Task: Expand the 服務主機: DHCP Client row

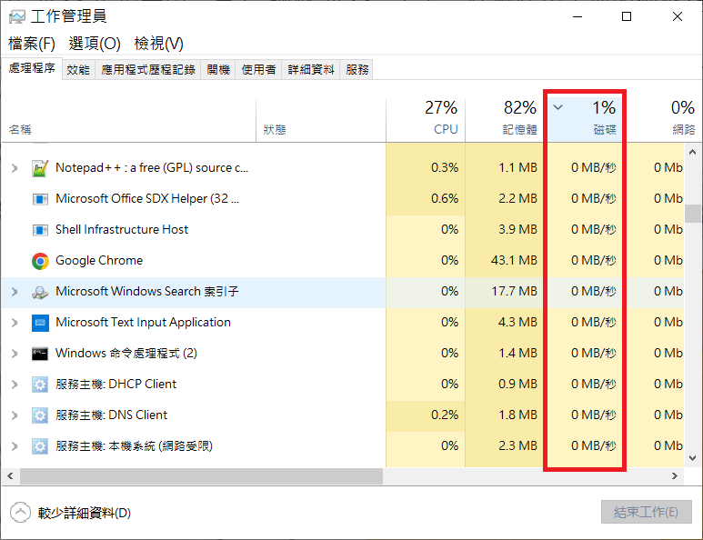Action: 15,385
